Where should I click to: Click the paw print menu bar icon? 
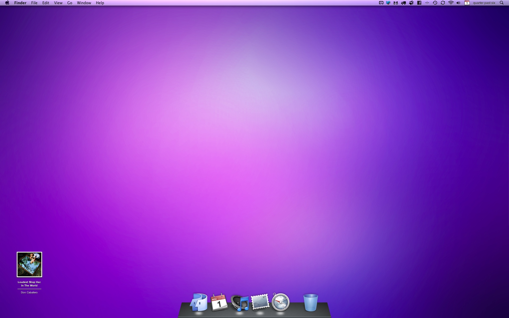411,3
